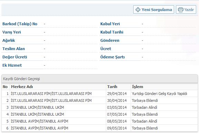Select the 30/04/2014 date cell
199x134 pixels.
tap(117, 100)
